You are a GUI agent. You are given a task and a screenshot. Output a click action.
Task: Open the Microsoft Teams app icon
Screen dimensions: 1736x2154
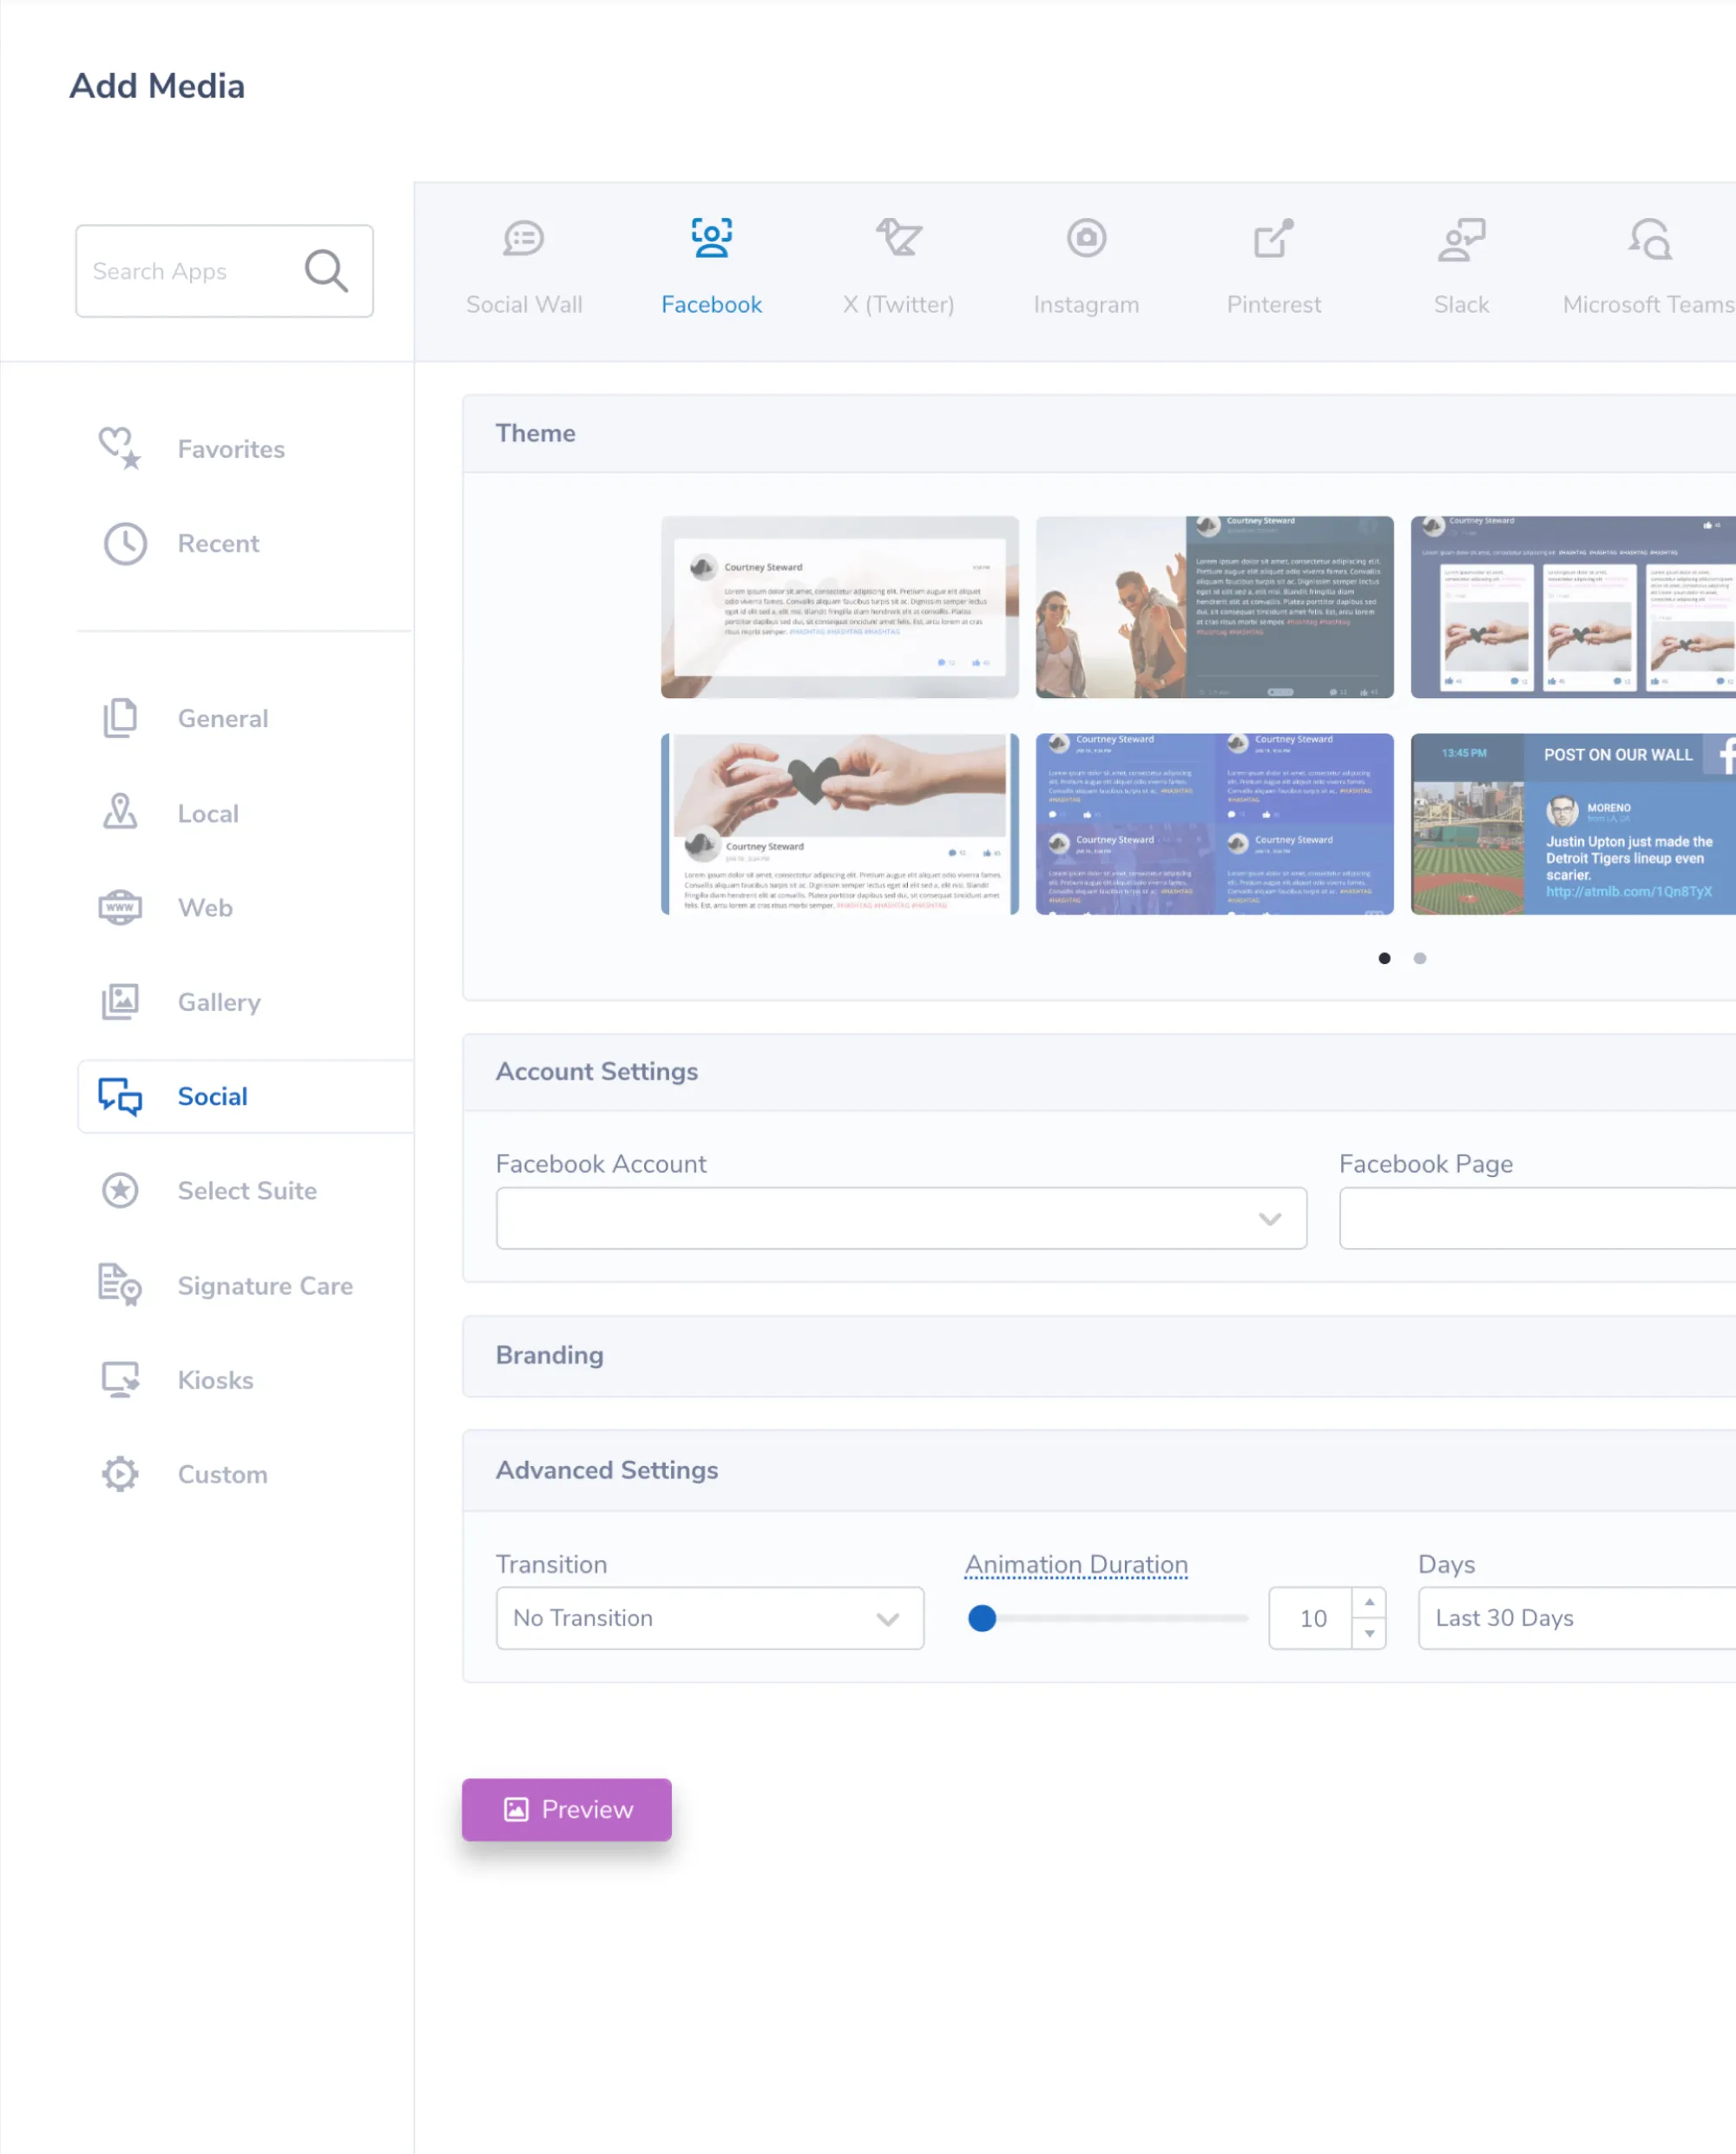pos(1649,240)
